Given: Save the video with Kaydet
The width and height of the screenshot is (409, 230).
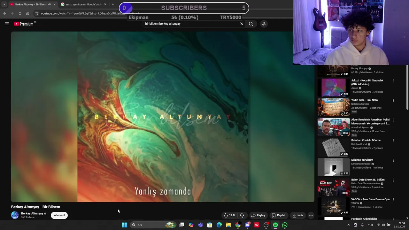Looking at the screenshot, I should pos(278,215).
